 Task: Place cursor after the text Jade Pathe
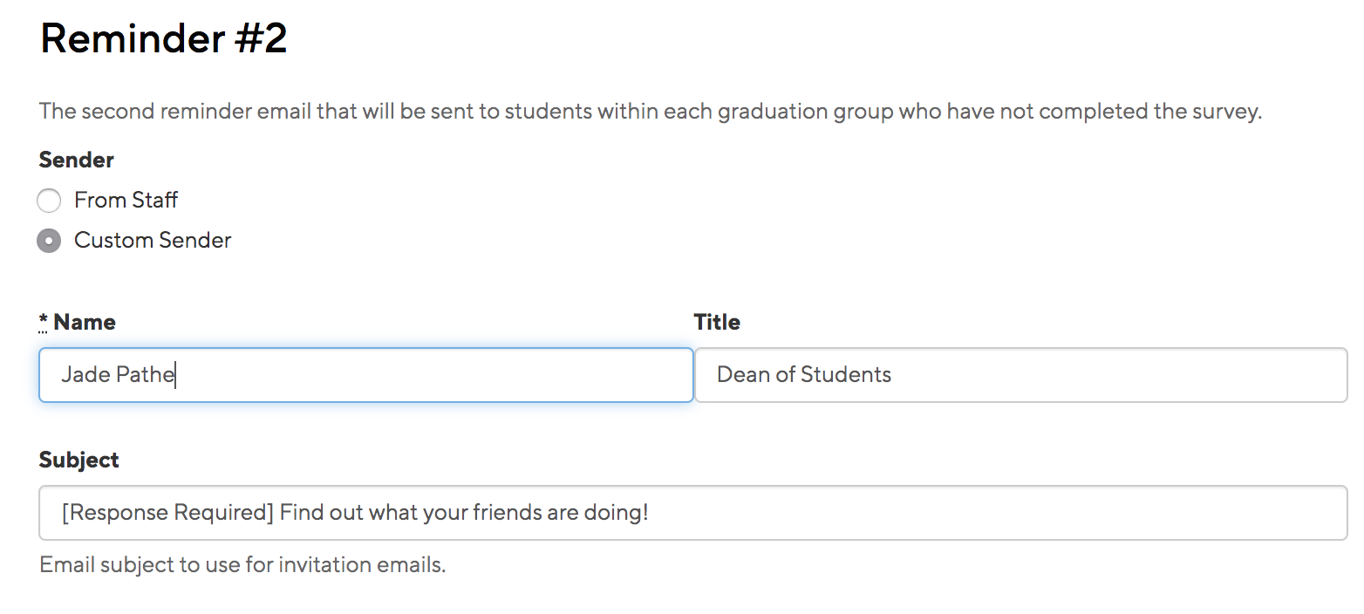(175, 375)
